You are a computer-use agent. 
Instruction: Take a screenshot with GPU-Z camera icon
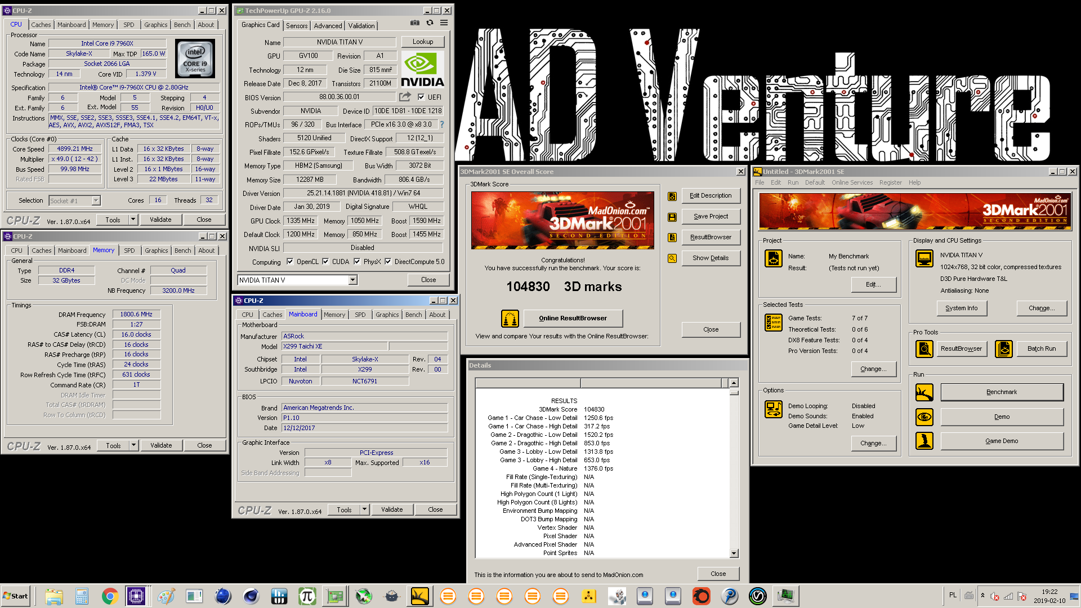pos(415,23)
